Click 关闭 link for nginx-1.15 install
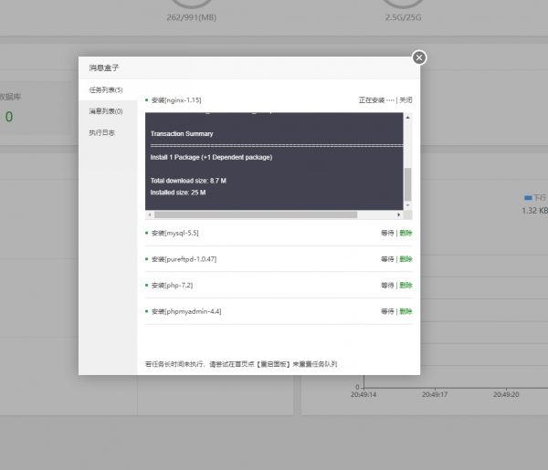 tap(406, 100)
